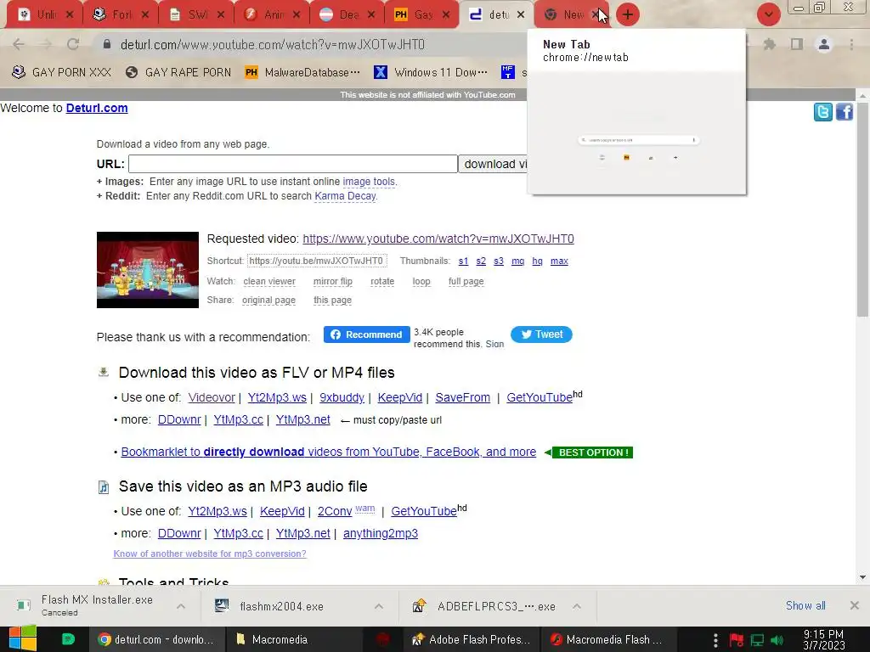The image size is (870, 652).
Task: Open the full page watch option
Action: click(466, 282)
